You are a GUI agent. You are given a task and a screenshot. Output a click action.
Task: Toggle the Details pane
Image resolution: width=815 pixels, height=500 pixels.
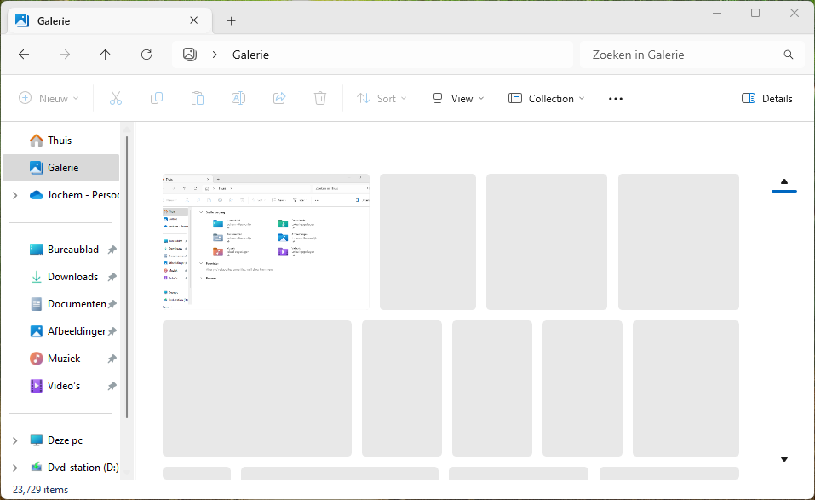tap(766, 98)
